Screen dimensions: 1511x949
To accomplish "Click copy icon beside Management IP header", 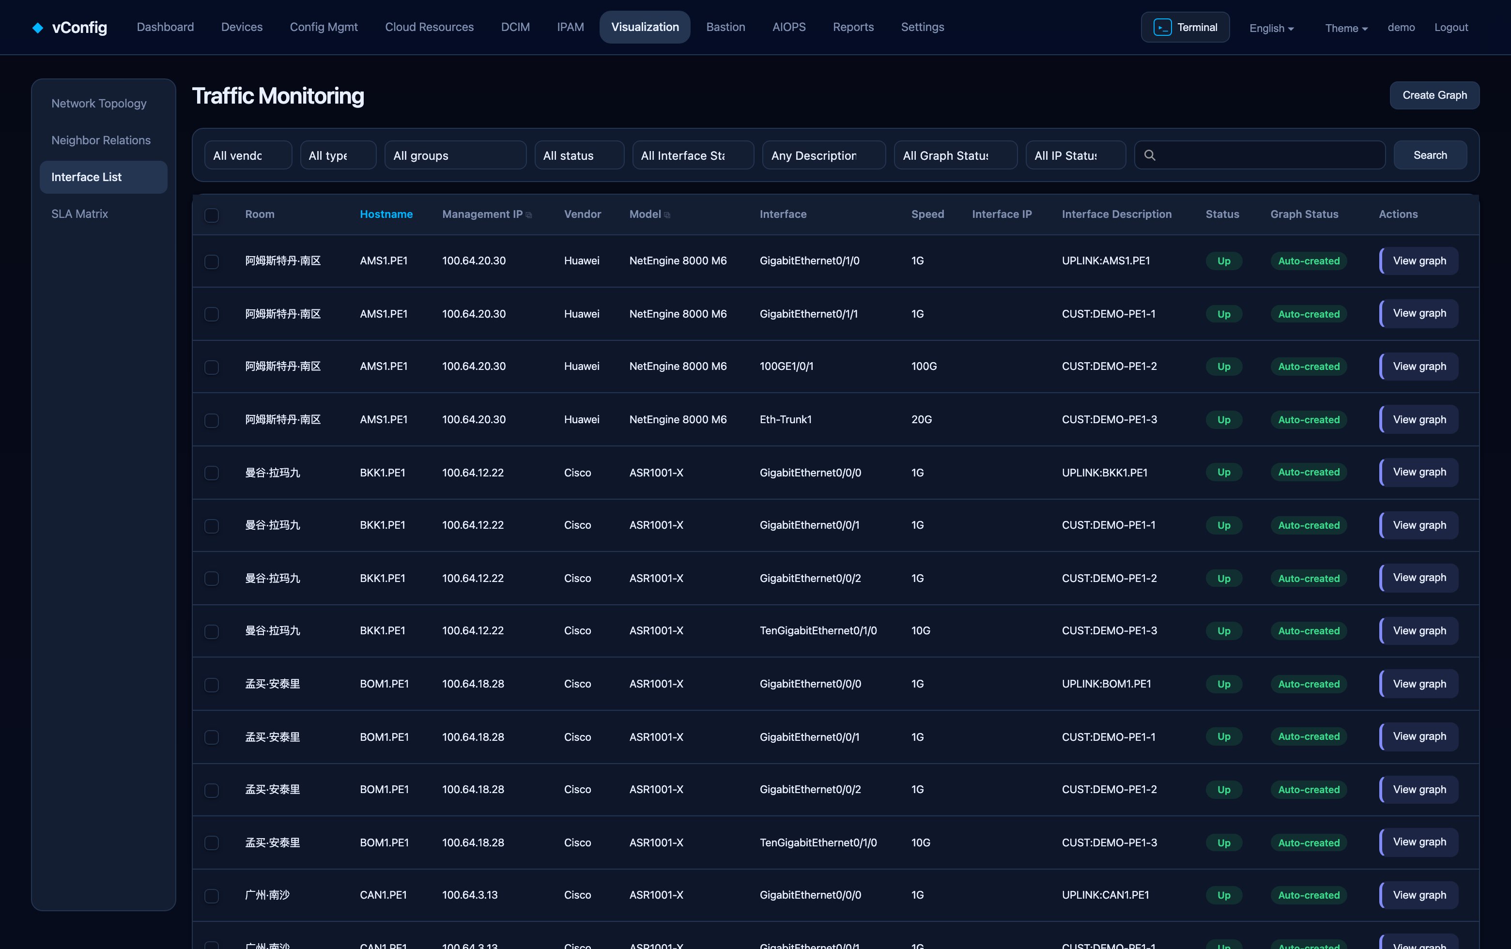I will pyautogui.click(x=529, y=215).
